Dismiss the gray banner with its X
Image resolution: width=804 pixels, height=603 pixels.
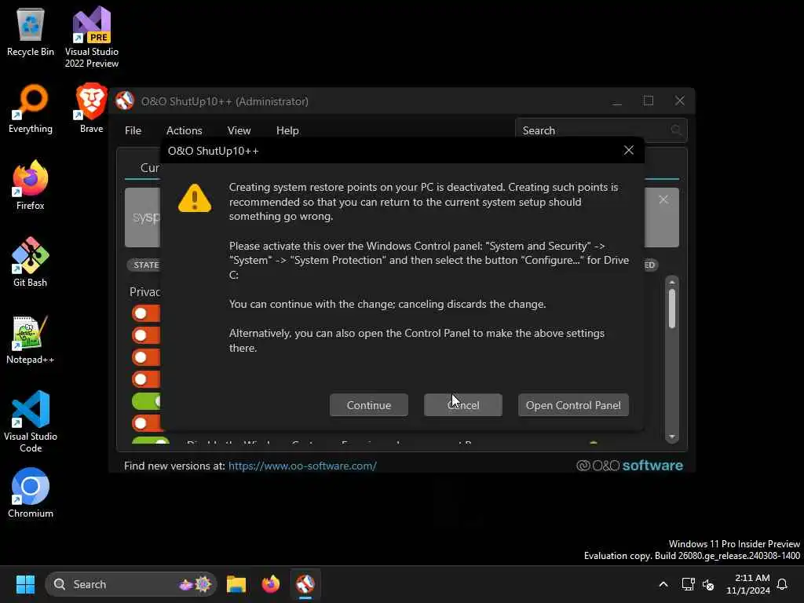(x=663, y=199)
